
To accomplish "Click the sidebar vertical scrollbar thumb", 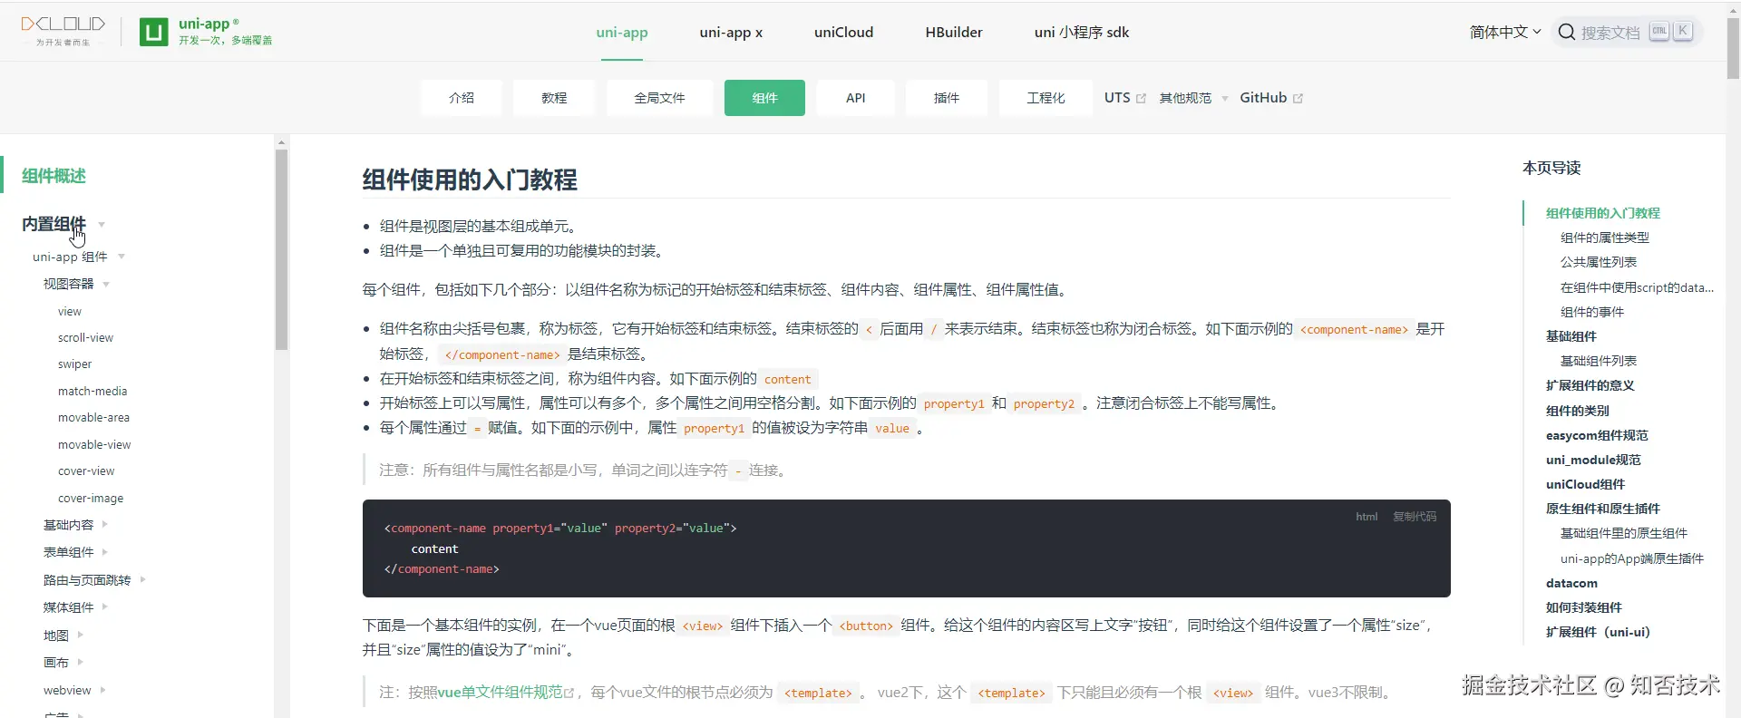I will point(281,249).
